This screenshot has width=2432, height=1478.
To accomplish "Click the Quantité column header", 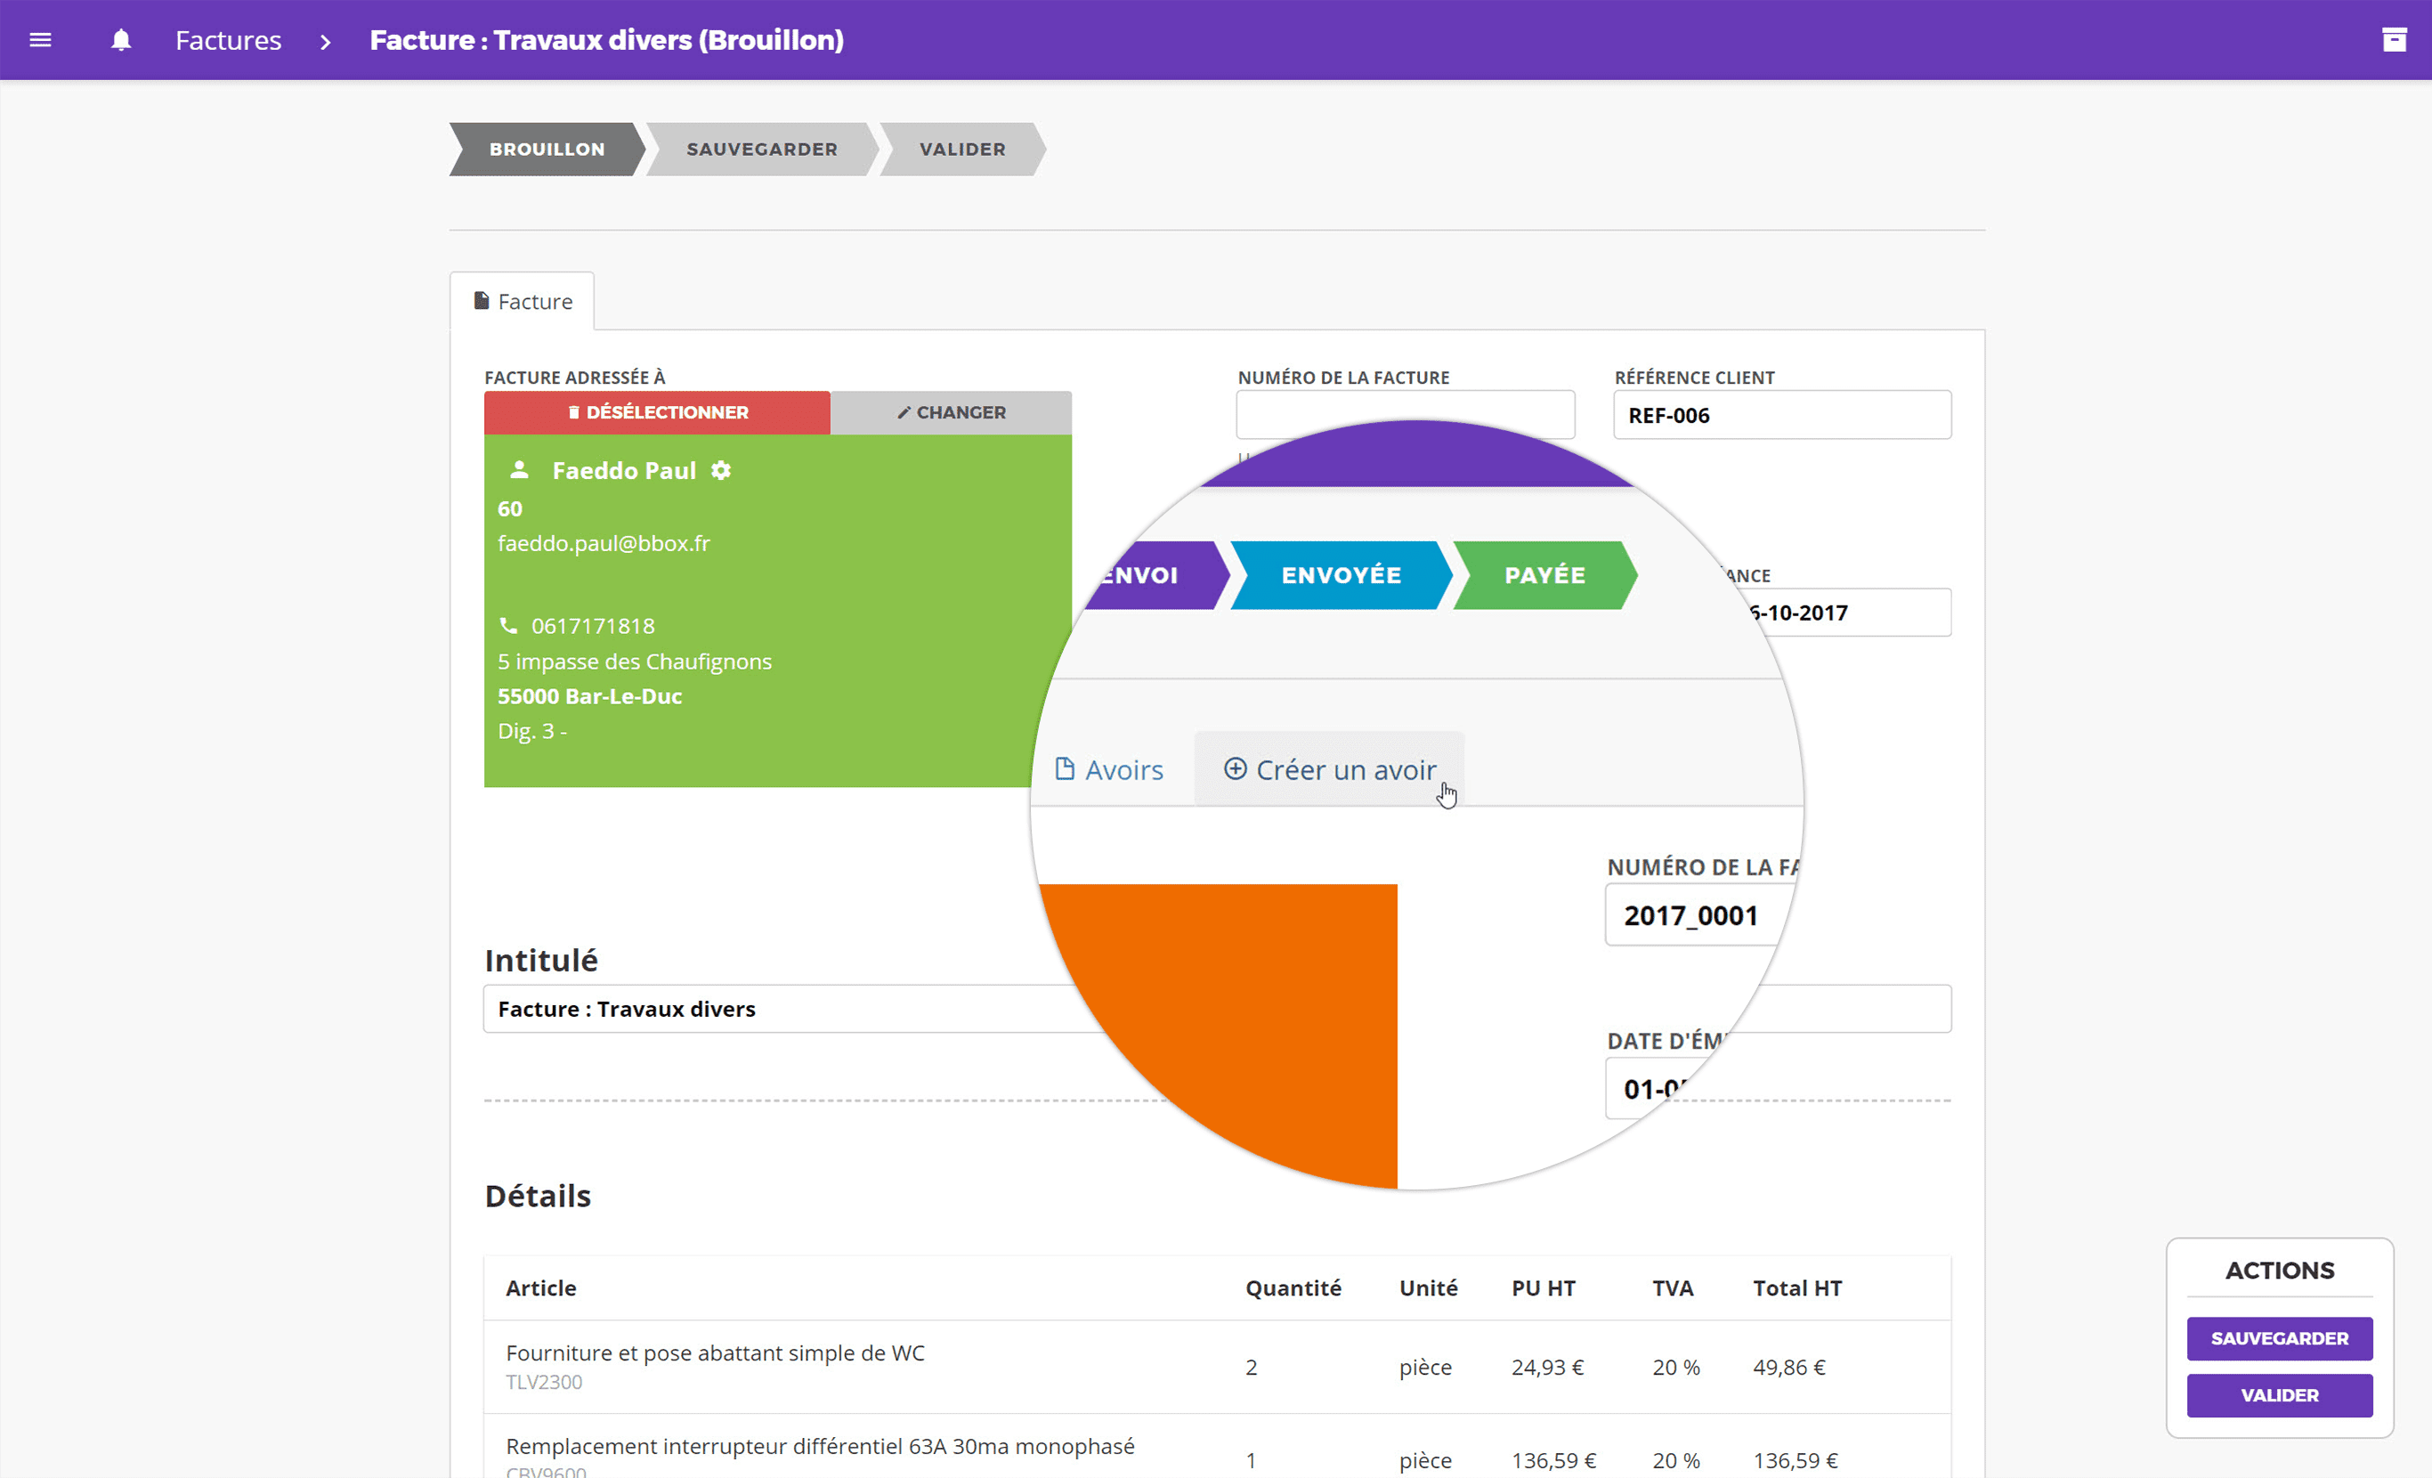I will click(1293, 1287).
